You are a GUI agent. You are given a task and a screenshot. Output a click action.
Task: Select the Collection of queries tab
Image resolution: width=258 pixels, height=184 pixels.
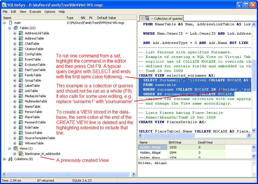click(x=161, y=18)
